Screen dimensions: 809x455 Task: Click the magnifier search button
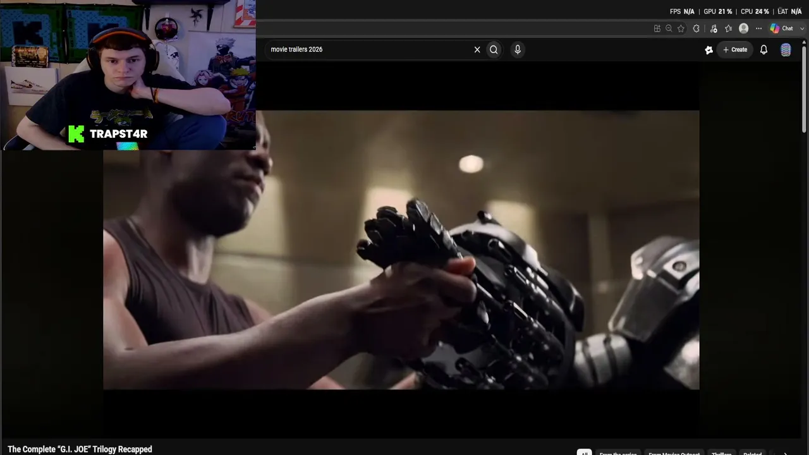pyautogui.click(x=494, y=49)
